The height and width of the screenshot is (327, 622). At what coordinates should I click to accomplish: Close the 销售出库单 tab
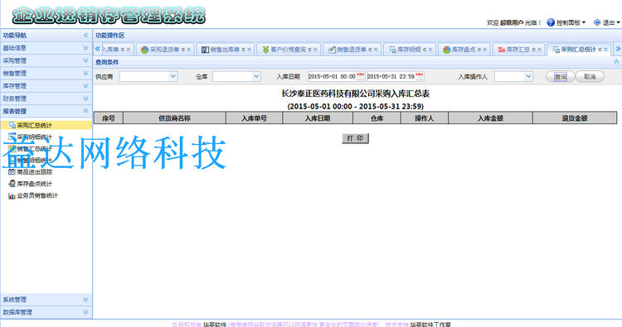[249, 50]
